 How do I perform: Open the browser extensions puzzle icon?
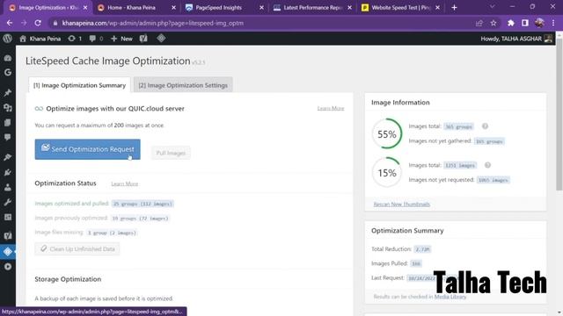pos(510,23)
